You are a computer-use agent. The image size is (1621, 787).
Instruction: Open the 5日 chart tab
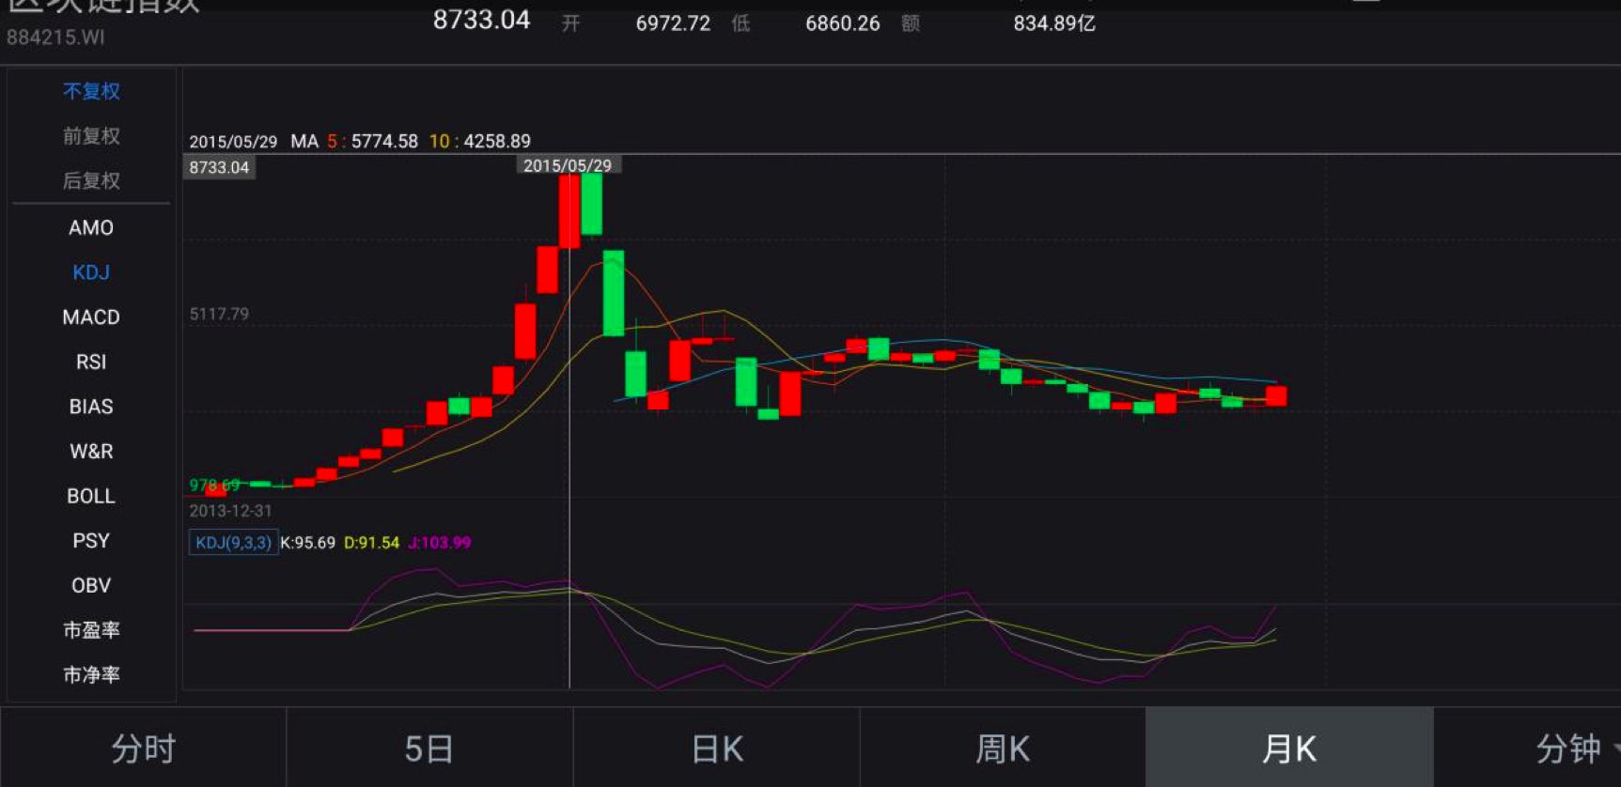click(429, 748)
